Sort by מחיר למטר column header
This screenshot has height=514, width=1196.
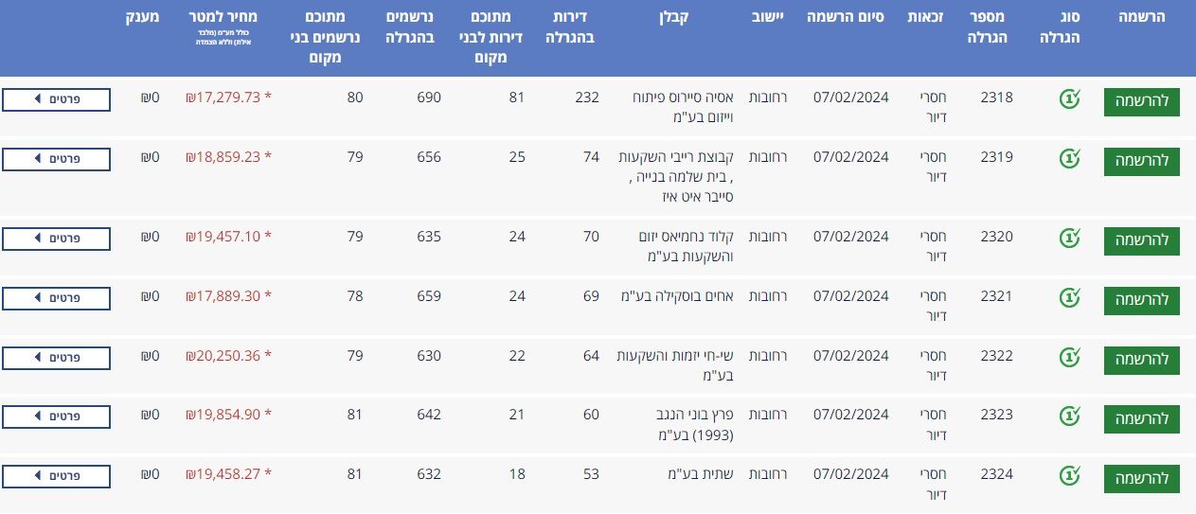point(229,18)
